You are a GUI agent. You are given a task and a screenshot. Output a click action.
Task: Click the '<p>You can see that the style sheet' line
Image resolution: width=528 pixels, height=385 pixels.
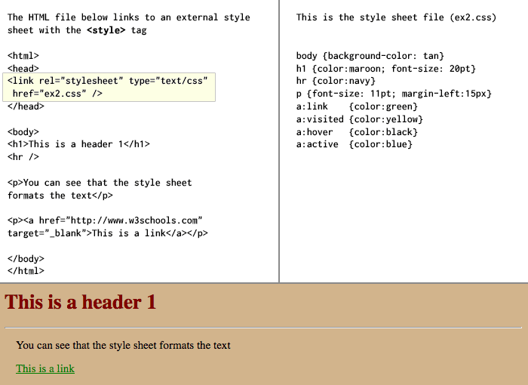(100, 183)
